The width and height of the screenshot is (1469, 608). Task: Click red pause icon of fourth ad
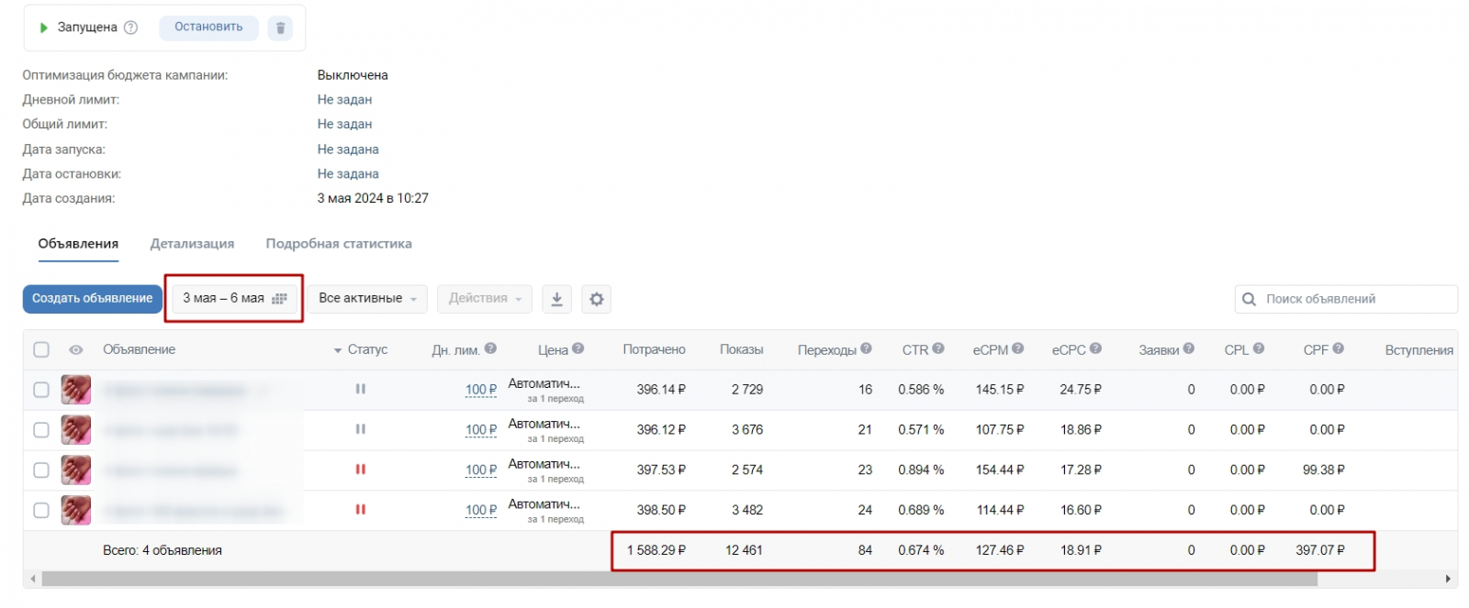coord(360,510)
